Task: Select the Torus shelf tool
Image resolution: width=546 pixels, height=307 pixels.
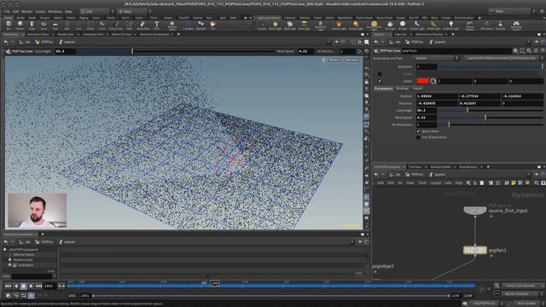Action: click(44, 25)
